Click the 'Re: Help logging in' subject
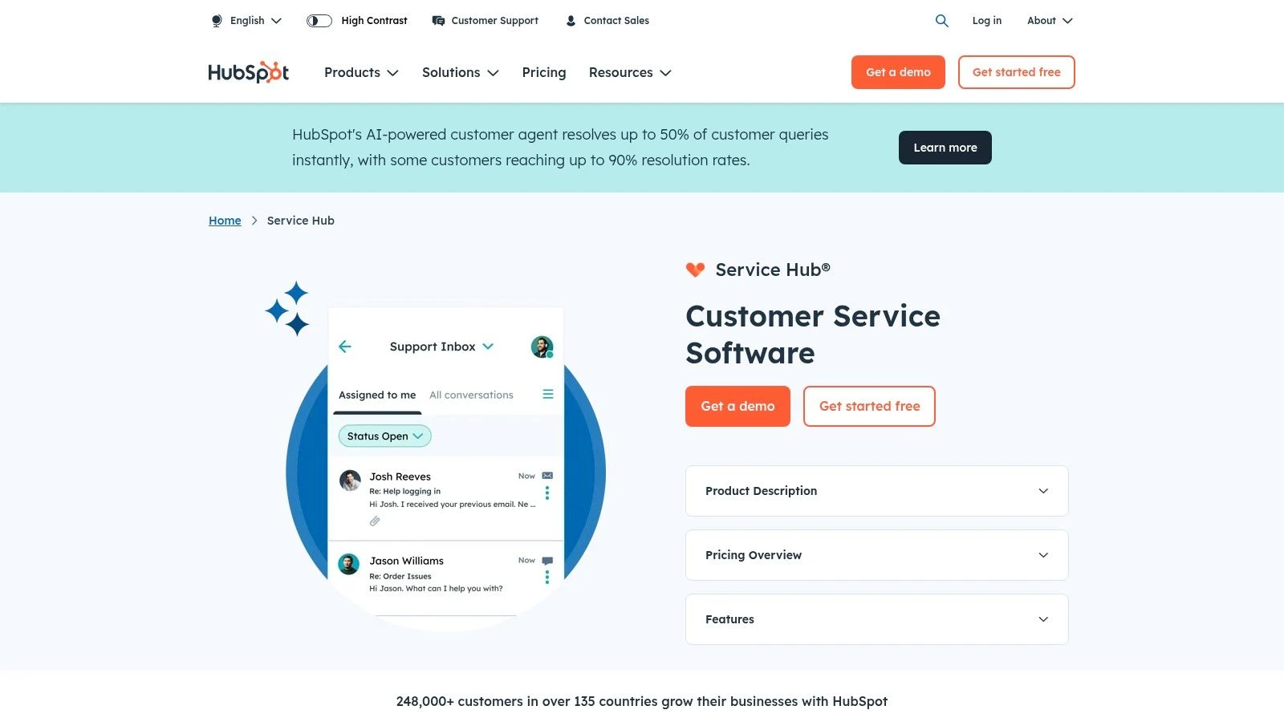This screenshot has height=722, width=1284. (405, 491)
